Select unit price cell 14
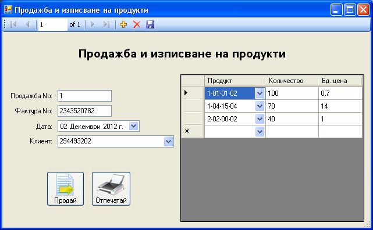The height and width of the screenshot is (230, 373). (340, 106)
